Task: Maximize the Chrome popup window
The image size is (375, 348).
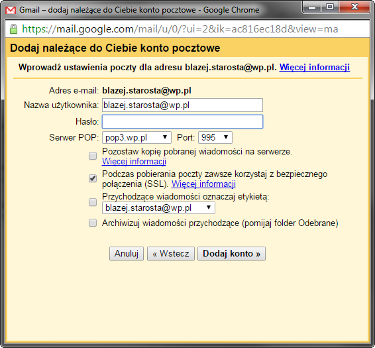Action: click(330, 7)
